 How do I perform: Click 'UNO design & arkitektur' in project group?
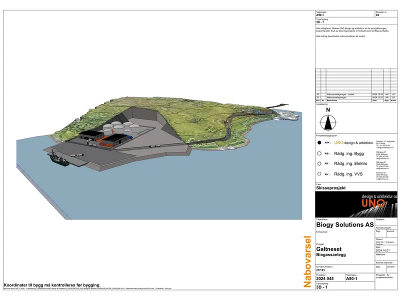[x=353, y=143]
